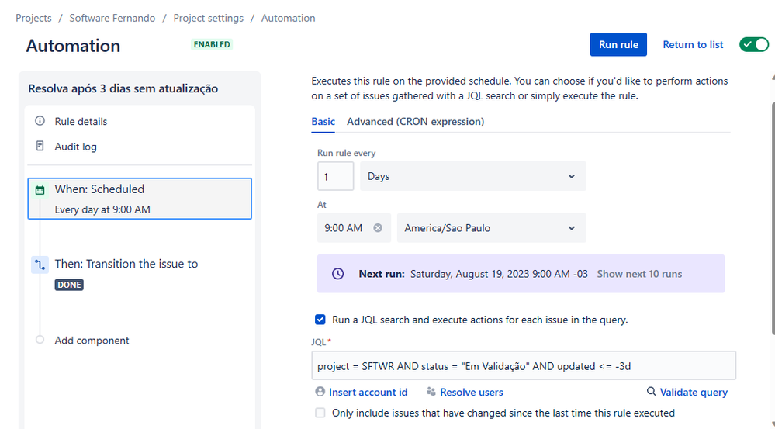The height and width of the screenshot is (429, 775).
Task: Click the clock icon beside Next run
Action: click(x=337, y=274)
